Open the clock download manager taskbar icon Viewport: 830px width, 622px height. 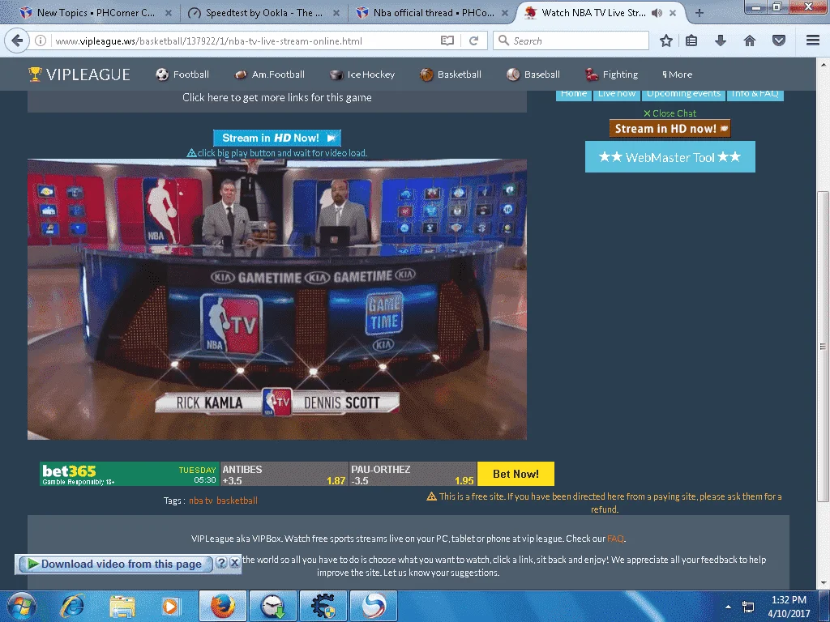[x=273, y=606]
